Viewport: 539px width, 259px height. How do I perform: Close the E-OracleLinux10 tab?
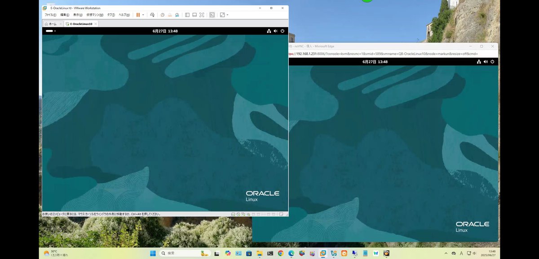coord(96,24)
